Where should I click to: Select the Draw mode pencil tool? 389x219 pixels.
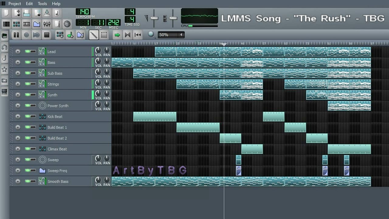pos(94,35)
